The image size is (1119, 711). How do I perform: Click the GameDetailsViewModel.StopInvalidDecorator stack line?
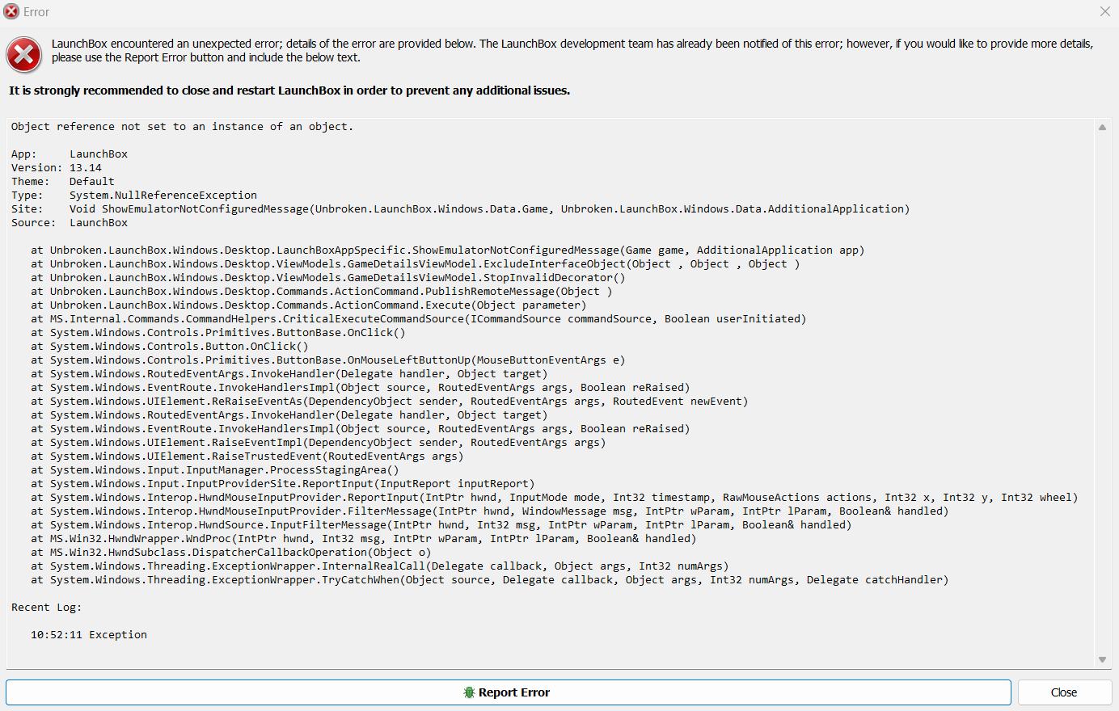[x=328, y=278]
